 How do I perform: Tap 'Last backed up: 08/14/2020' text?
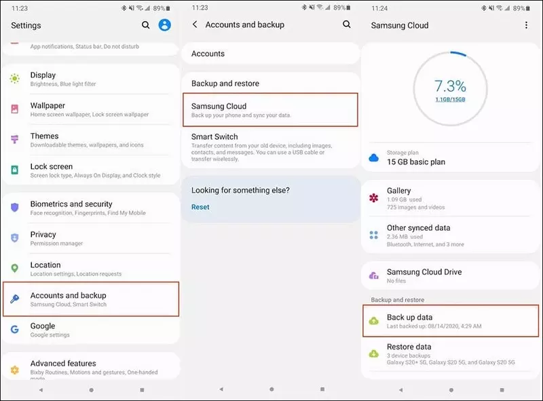point(434,326)
